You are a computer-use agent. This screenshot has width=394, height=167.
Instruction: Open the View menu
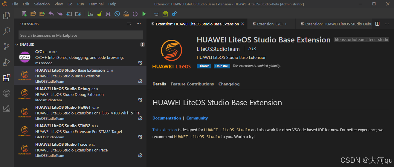[x=59, y=4]
